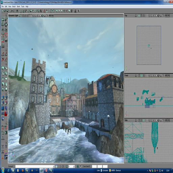
Task: Open a map file with the Open icon
Action: click(5, 11)
